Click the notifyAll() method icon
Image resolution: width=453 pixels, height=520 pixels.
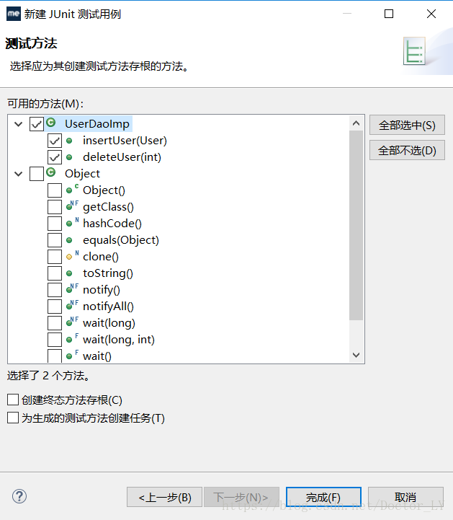(72, 305)
